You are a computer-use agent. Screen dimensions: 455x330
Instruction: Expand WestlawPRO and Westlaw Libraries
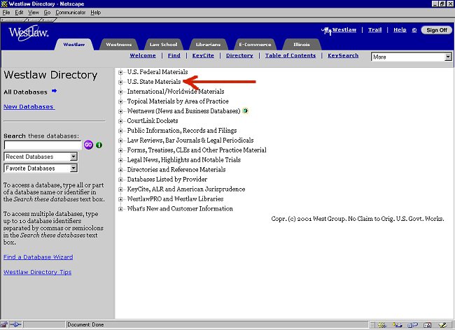[120, 199]
